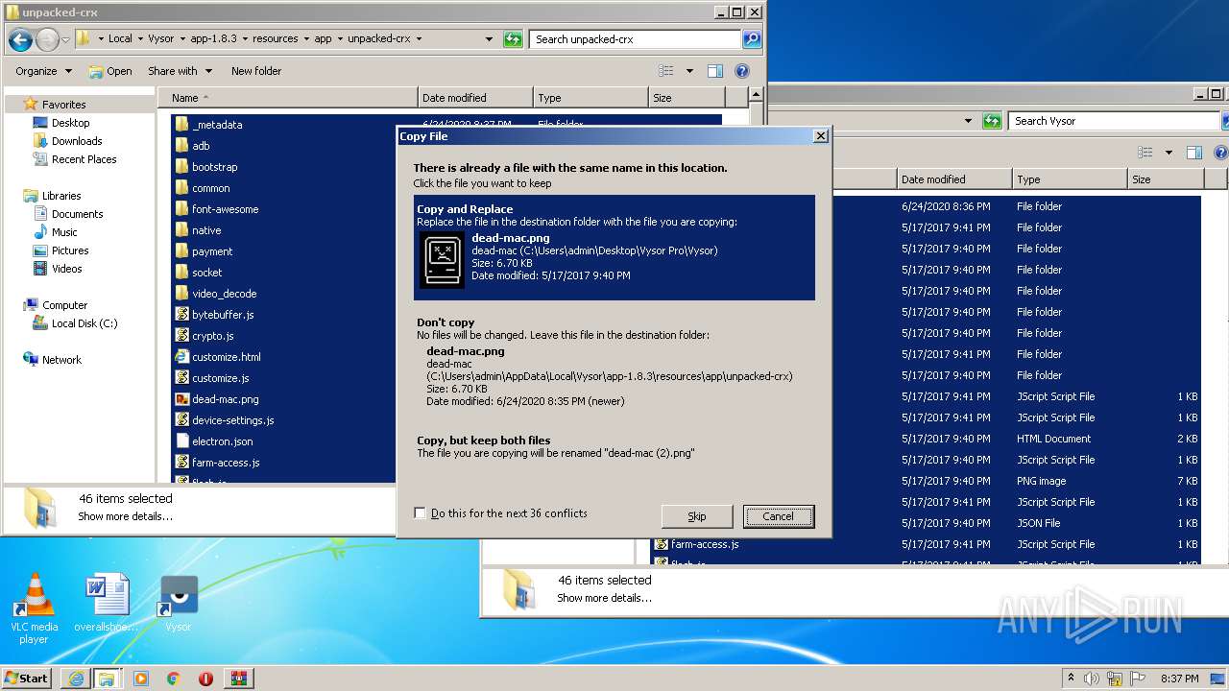The image size is (1229, 691).
Task: Select the font-awesome folder
Action: click(225, 209)
